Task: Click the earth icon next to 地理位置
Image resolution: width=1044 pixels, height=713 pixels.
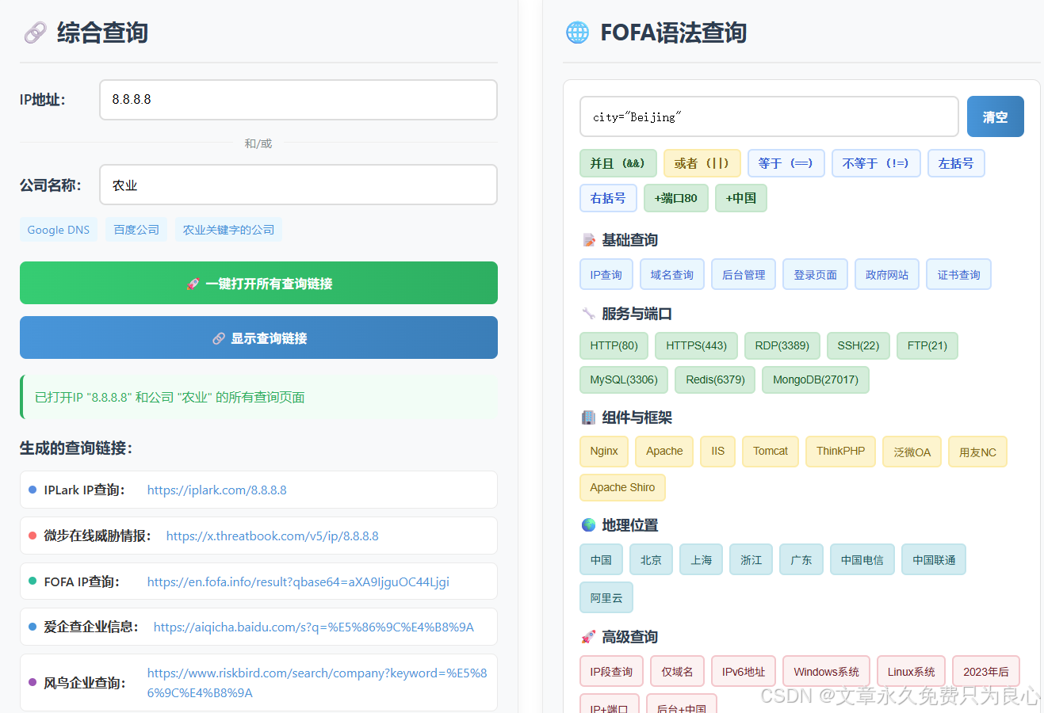Action: tap(588, 525)
